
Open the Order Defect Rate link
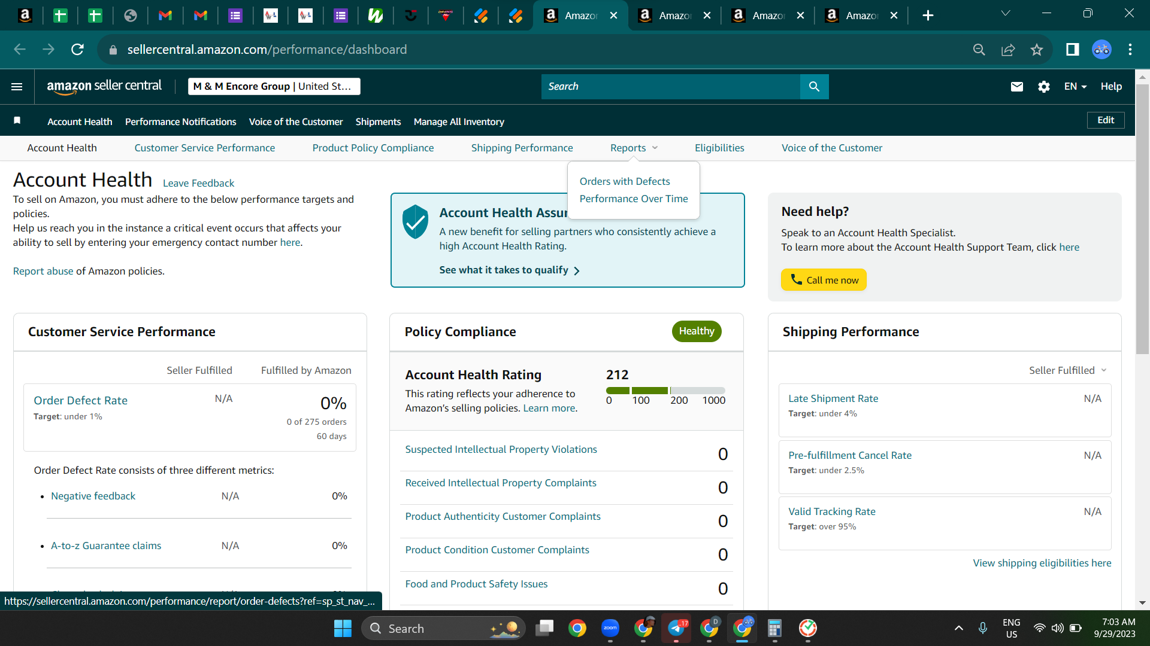pos(80,400)
